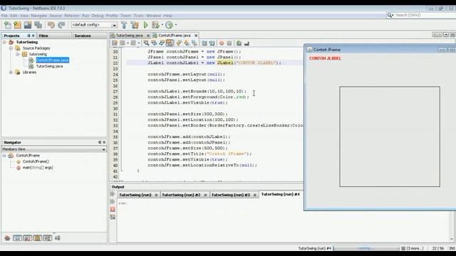Toggle highlight search in editor toolbar
The height and width of the screenshot is (256, 456).
[x=170, y=43]
